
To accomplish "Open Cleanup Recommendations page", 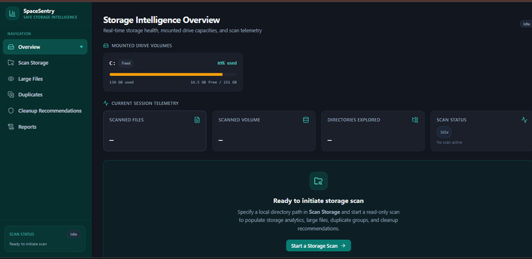I will 45,110.
